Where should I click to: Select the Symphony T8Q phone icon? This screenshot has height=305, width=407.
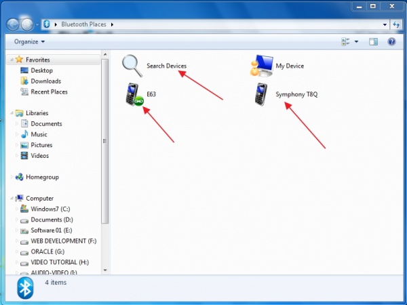pyautogui.click(x=261, y=94)
